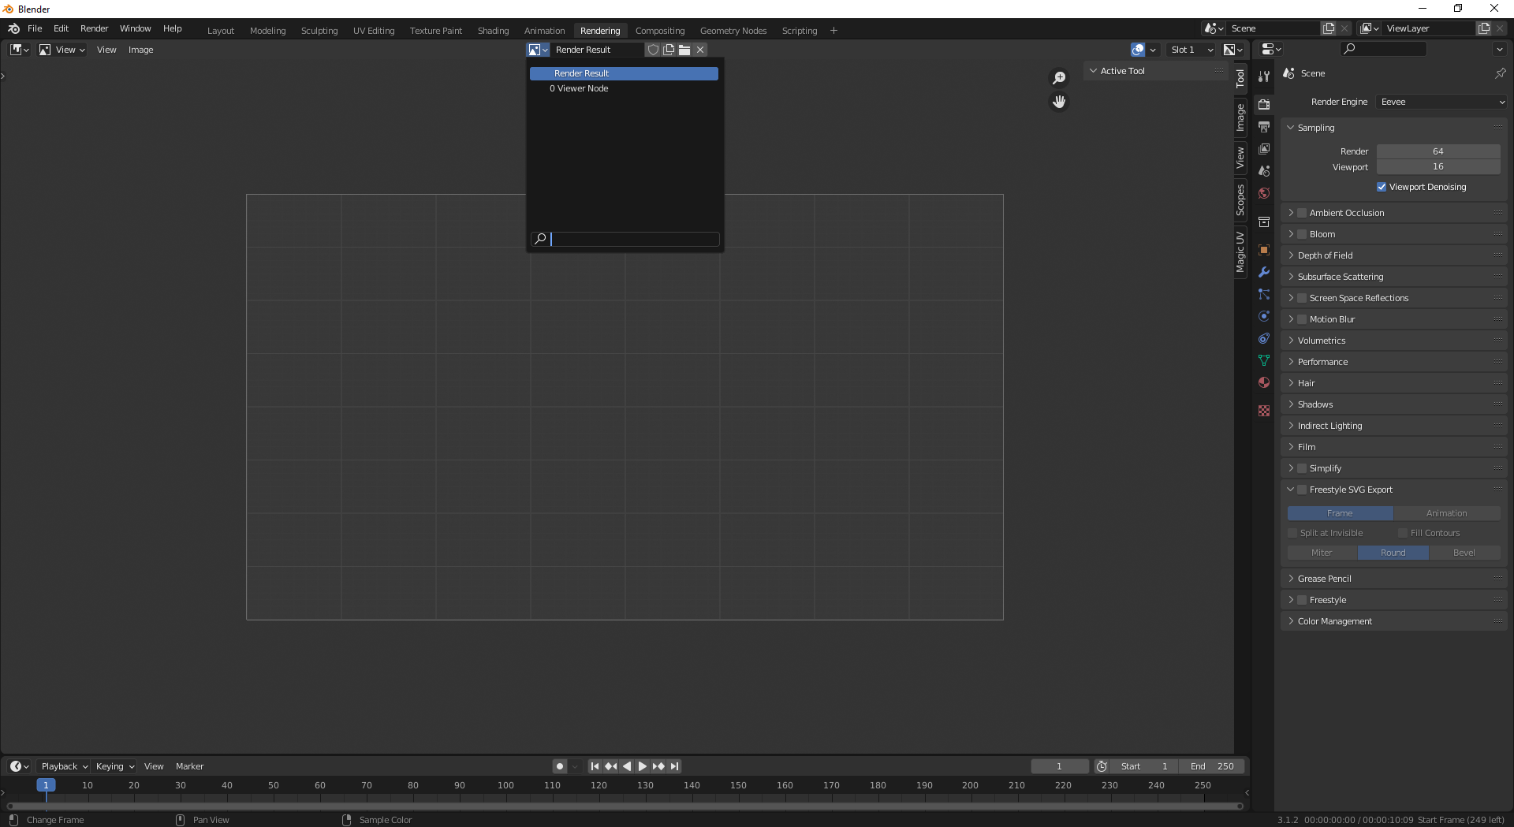Open the Render menu
The image size is (1514, 827).
point(94,28)
